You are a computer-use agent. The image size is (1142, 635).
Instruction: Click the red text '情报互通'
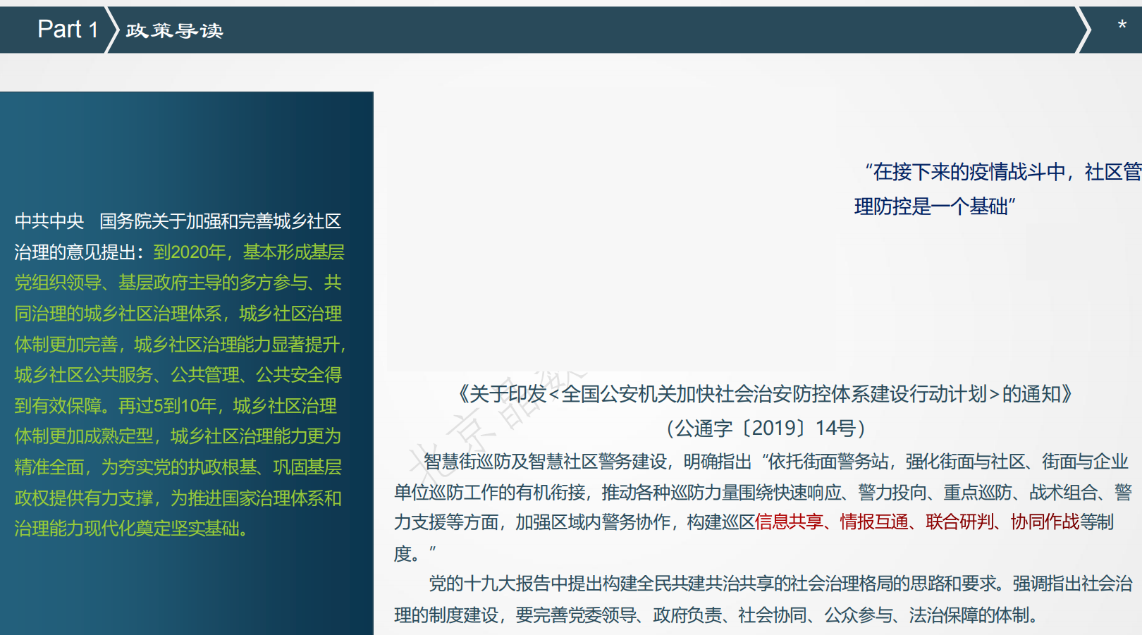tap(874, 522)
